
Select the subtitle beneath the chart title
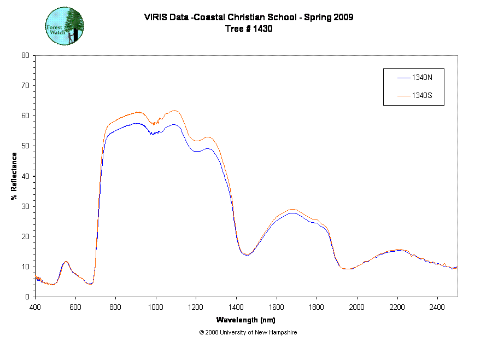tap(254, 28)
